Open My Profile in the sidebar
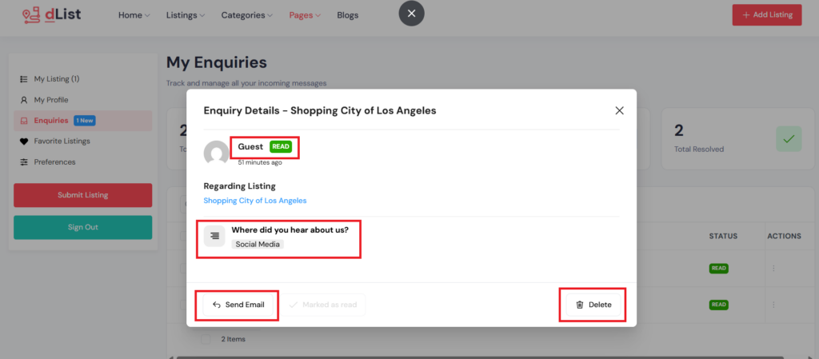Screen dimensions: 819x359 [50, 100]
